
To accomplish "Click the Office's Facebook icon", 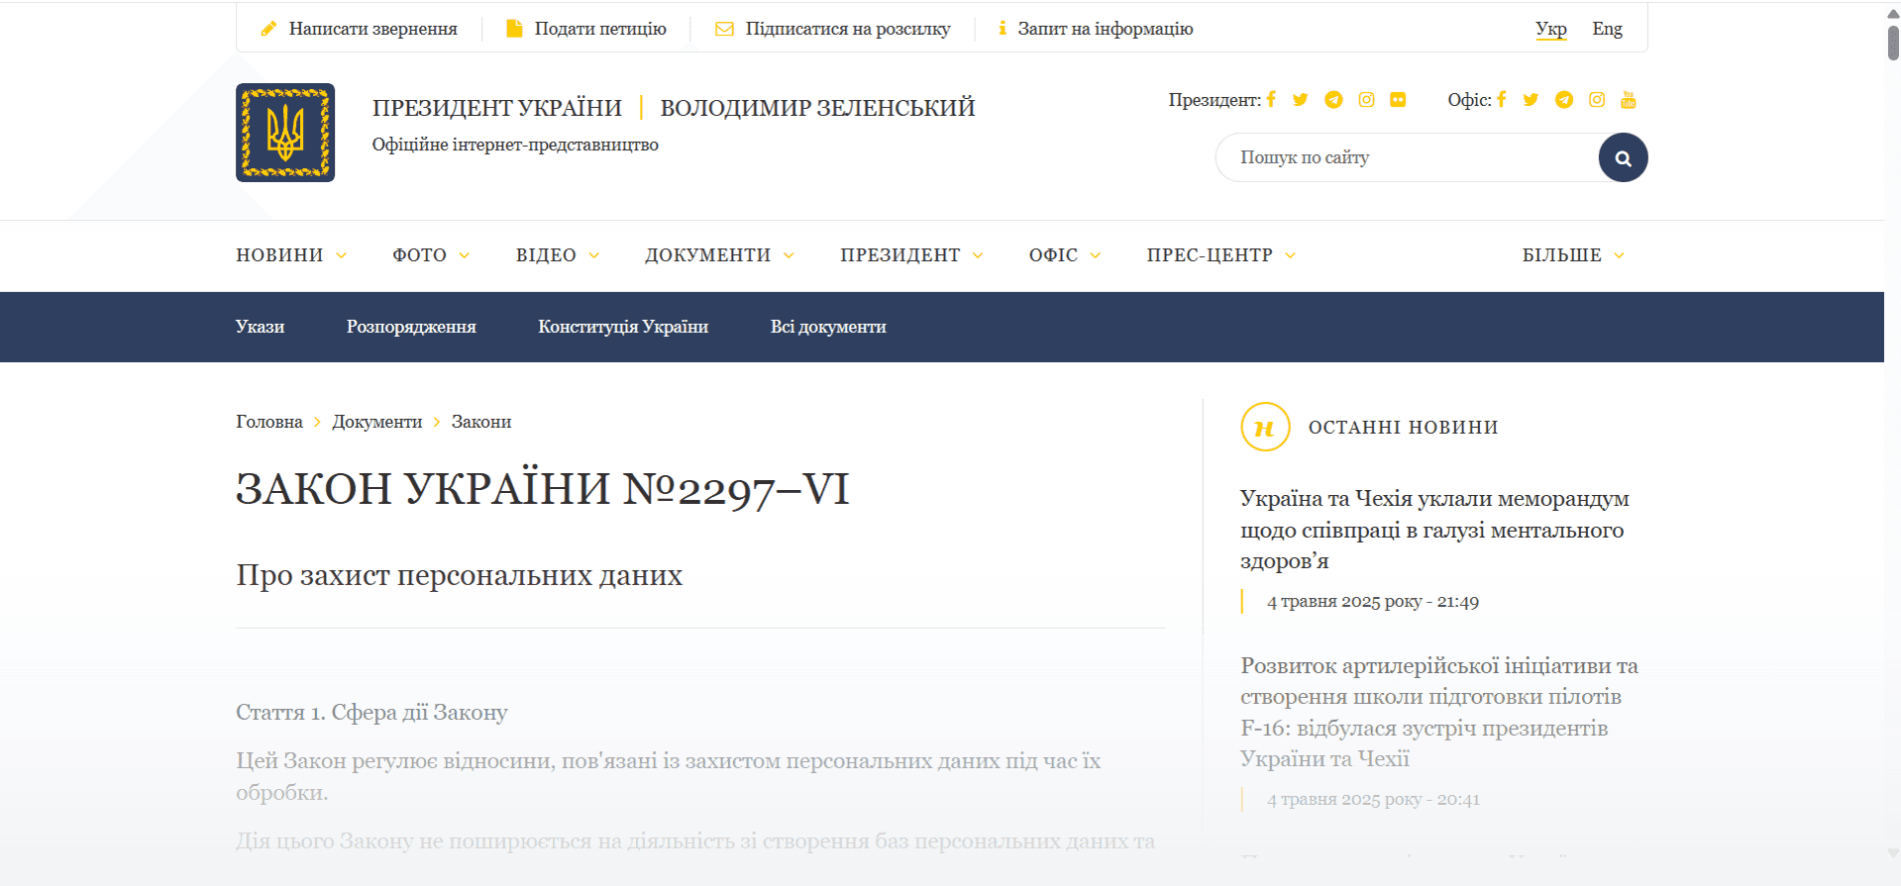I will pos(1502,100).
